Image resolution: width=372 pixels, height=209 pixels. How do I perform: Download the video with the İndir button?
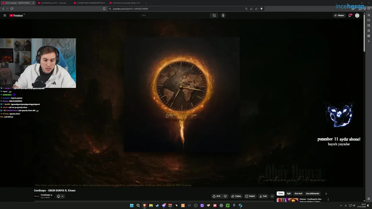pos(263,196)
